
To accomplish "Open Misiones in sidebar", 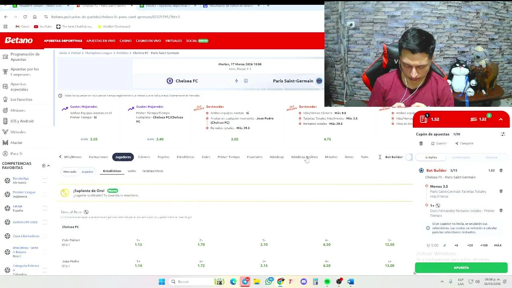I will pyautogui.click(x=18, y=110).
